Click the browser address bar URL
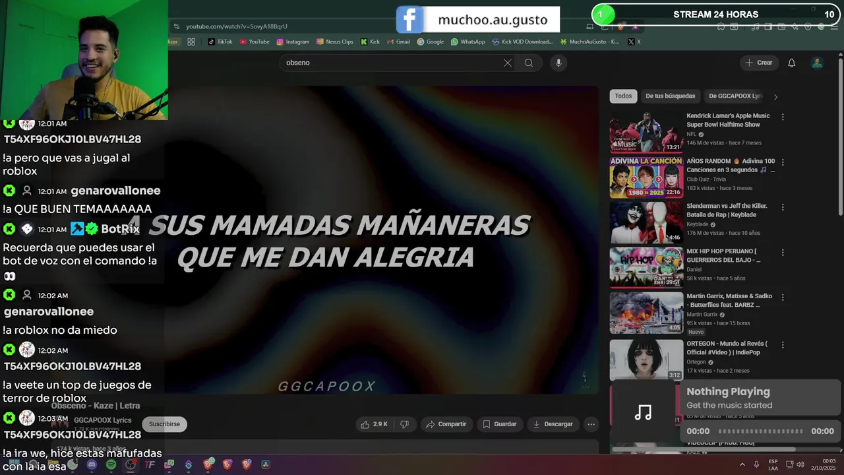 (x=237, y=26)
